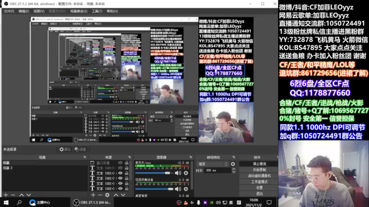Increase the 时长 duration with the up arrow

point(233,169)
